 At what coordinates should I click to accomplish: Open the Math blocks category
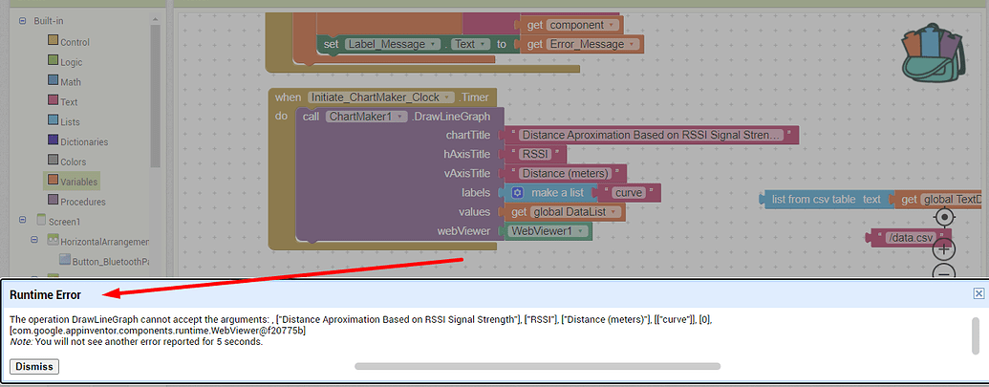(x=70, y=81)
